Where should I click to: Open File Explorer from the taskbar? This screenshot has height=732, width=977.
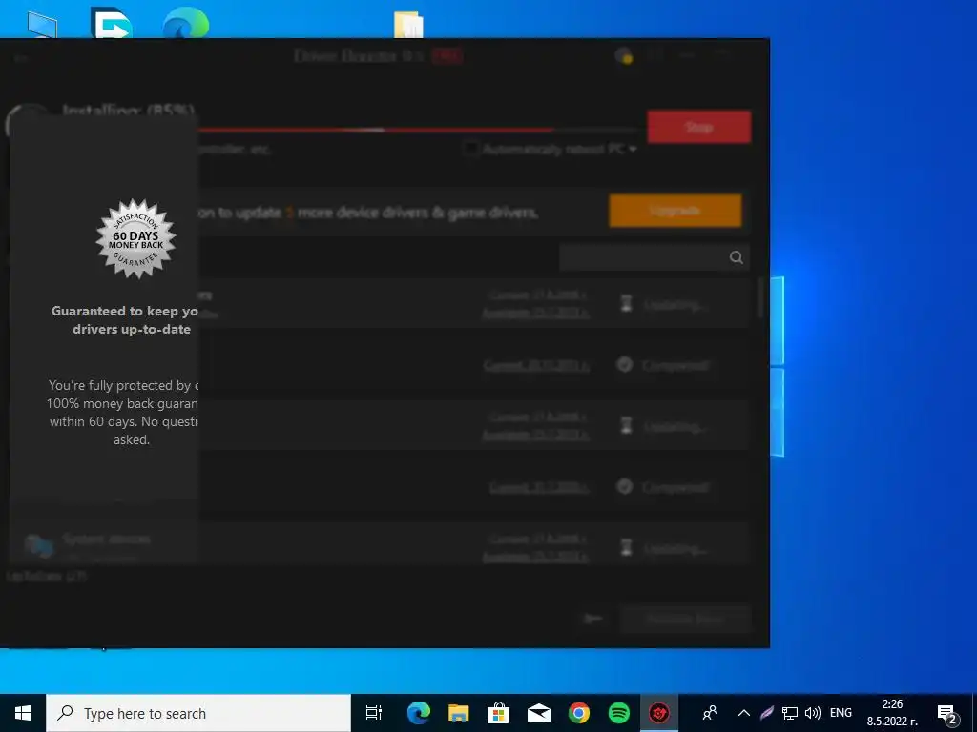[459, 713]
